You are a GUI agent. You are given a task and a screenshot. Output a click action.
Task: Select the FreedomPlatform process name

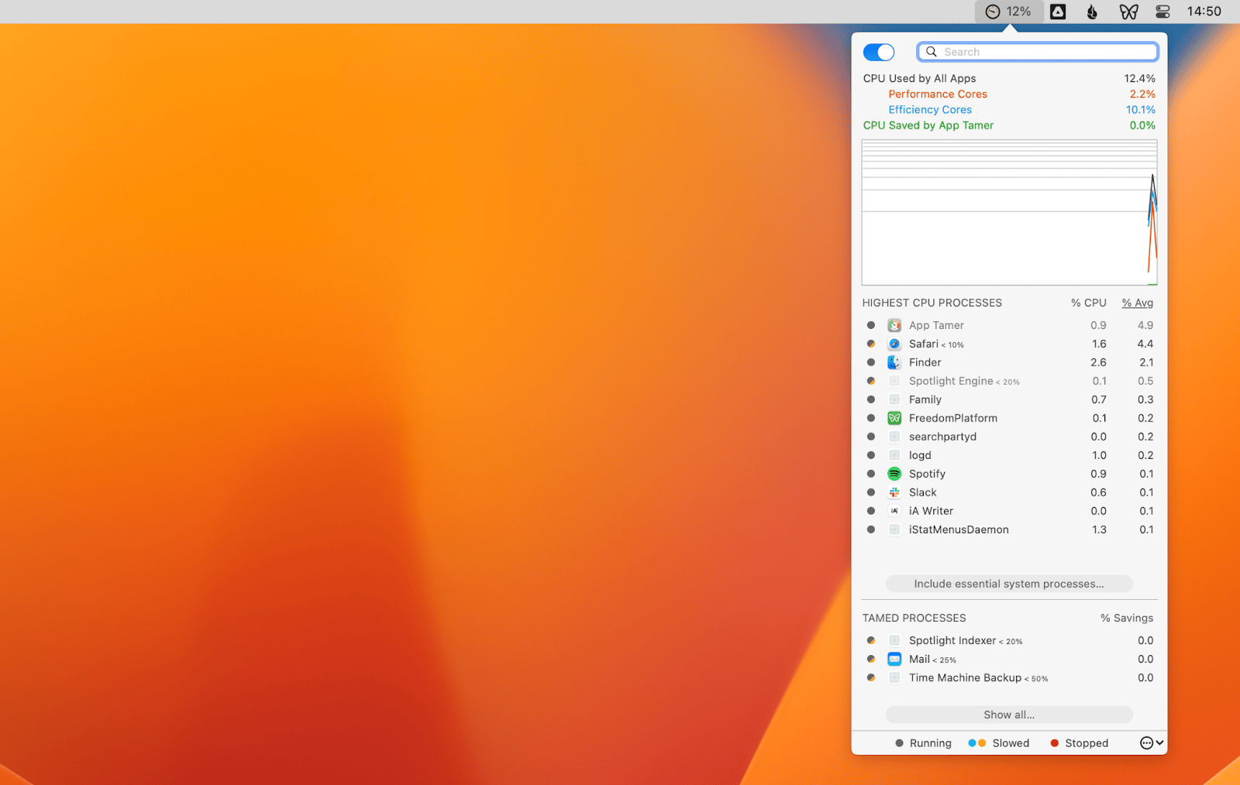click(x=953, y=418)
